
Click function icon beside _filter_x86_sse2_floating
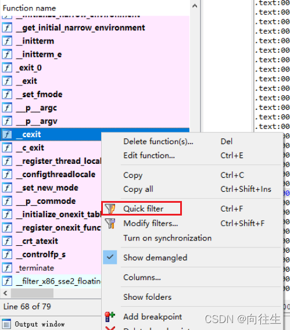[7, 281]
